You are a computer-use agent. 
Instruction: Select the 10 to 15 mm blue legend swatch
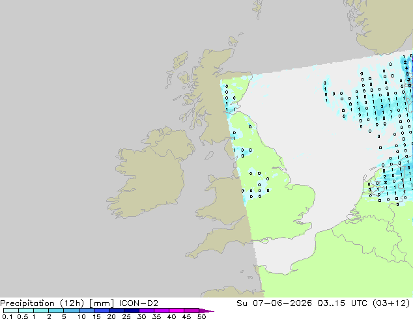click(87, 311)
